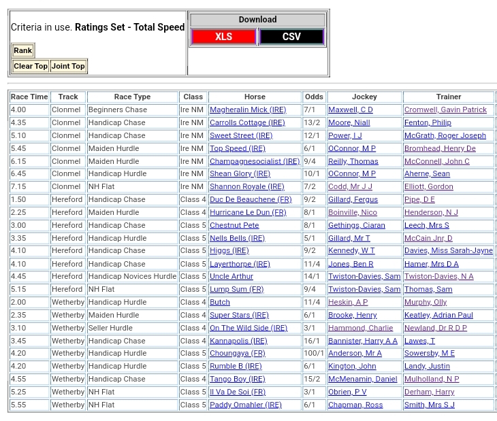Open Magheralin Mick (IRE) horse link
The width and height of the screenshot is (497, 421).
[248, 110]
